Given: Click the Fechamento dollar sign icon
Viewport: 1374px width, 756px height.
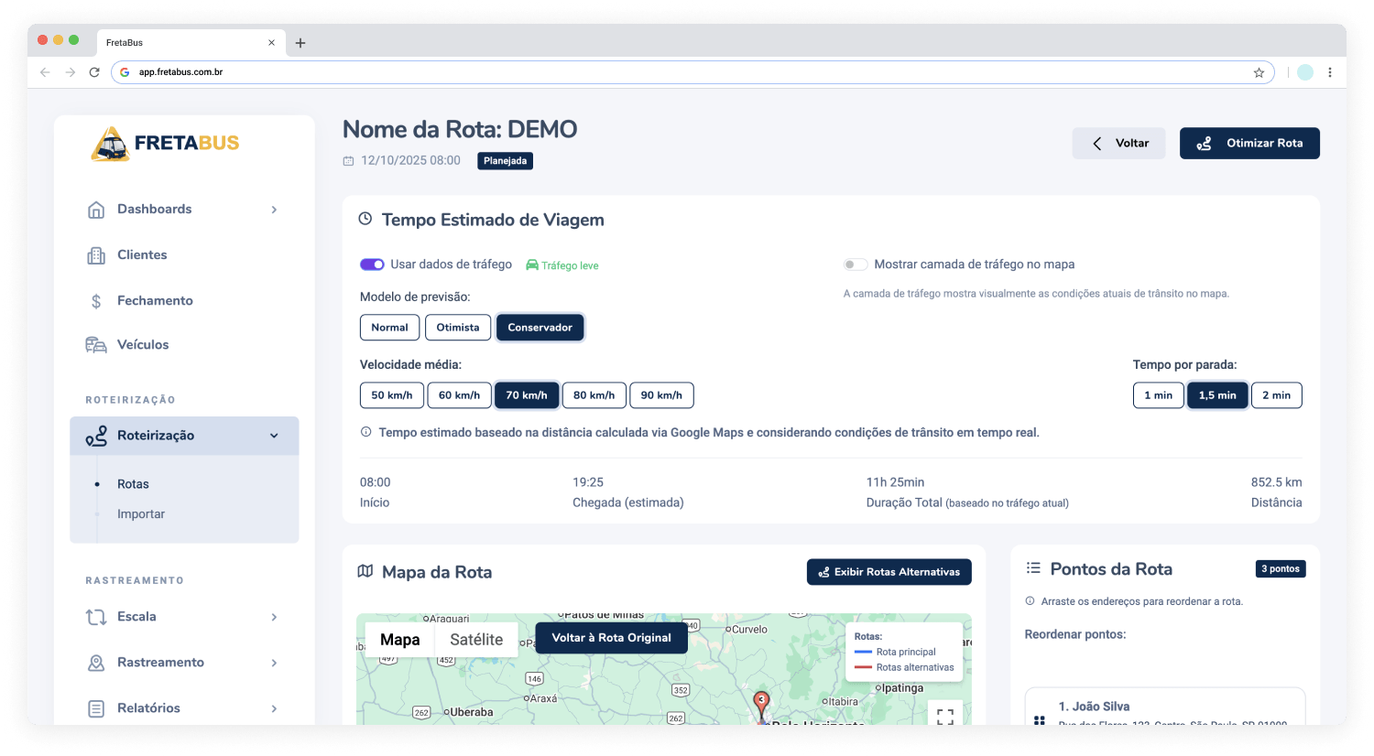Looking at the screenshot, I should coord(96,301).
